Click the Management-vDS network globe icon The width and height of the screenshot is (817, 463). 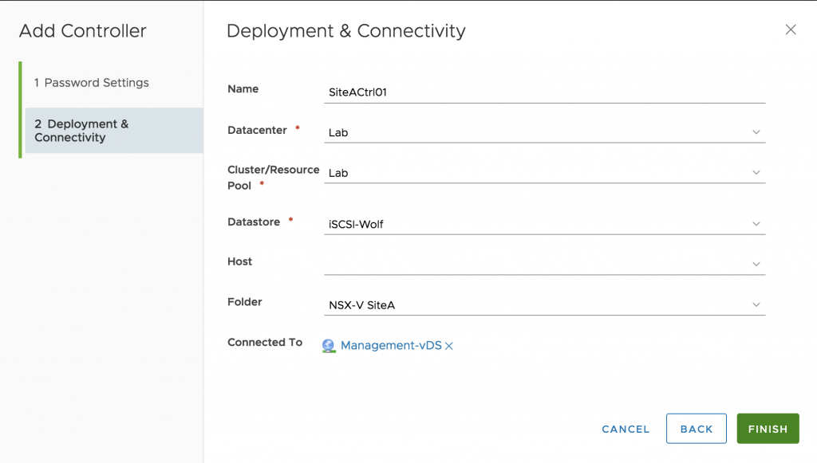tap(329, 346)
